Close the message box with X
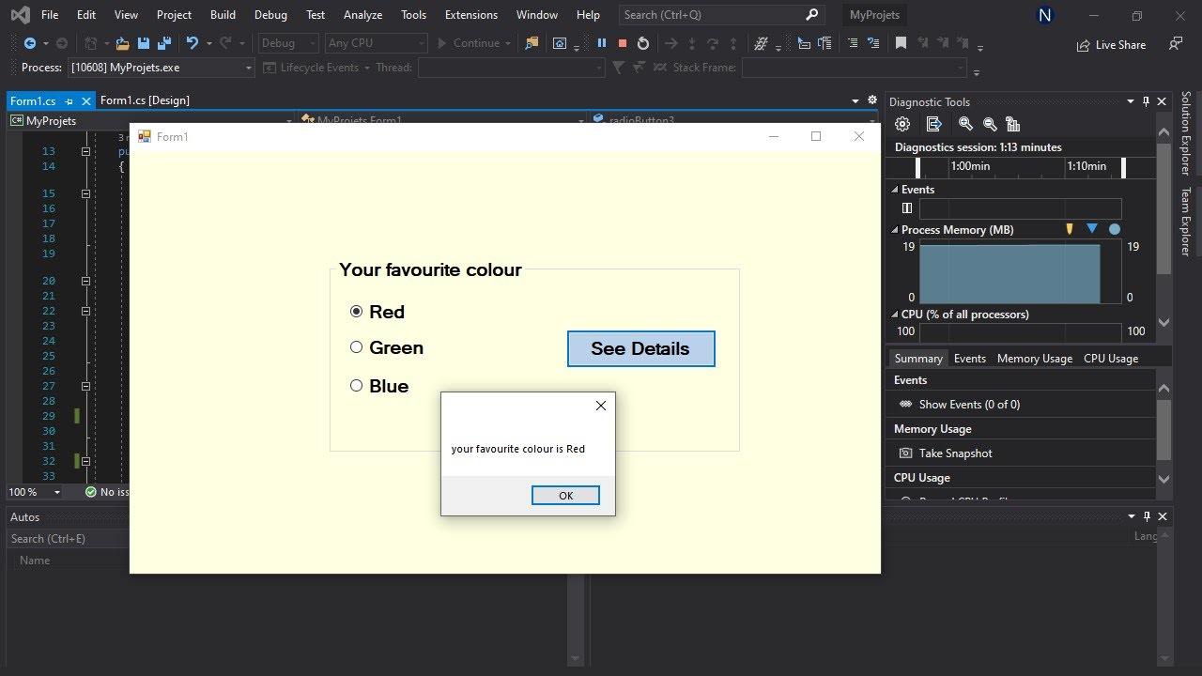The width and height of the screenshot is (1202, 676). (x=601, y=406)
